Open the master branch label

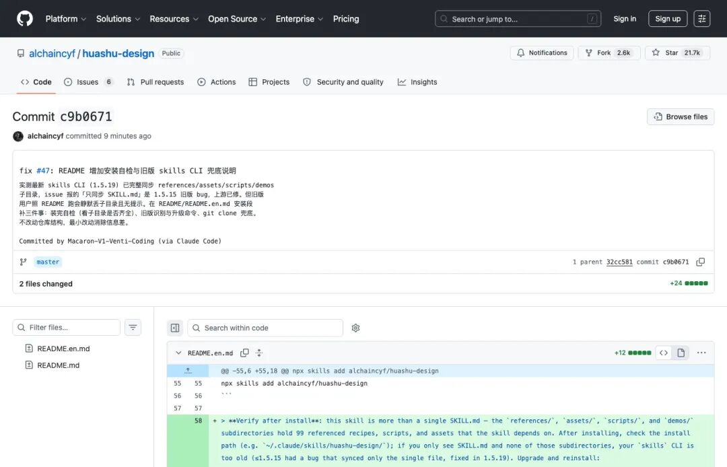click(48, 262)
